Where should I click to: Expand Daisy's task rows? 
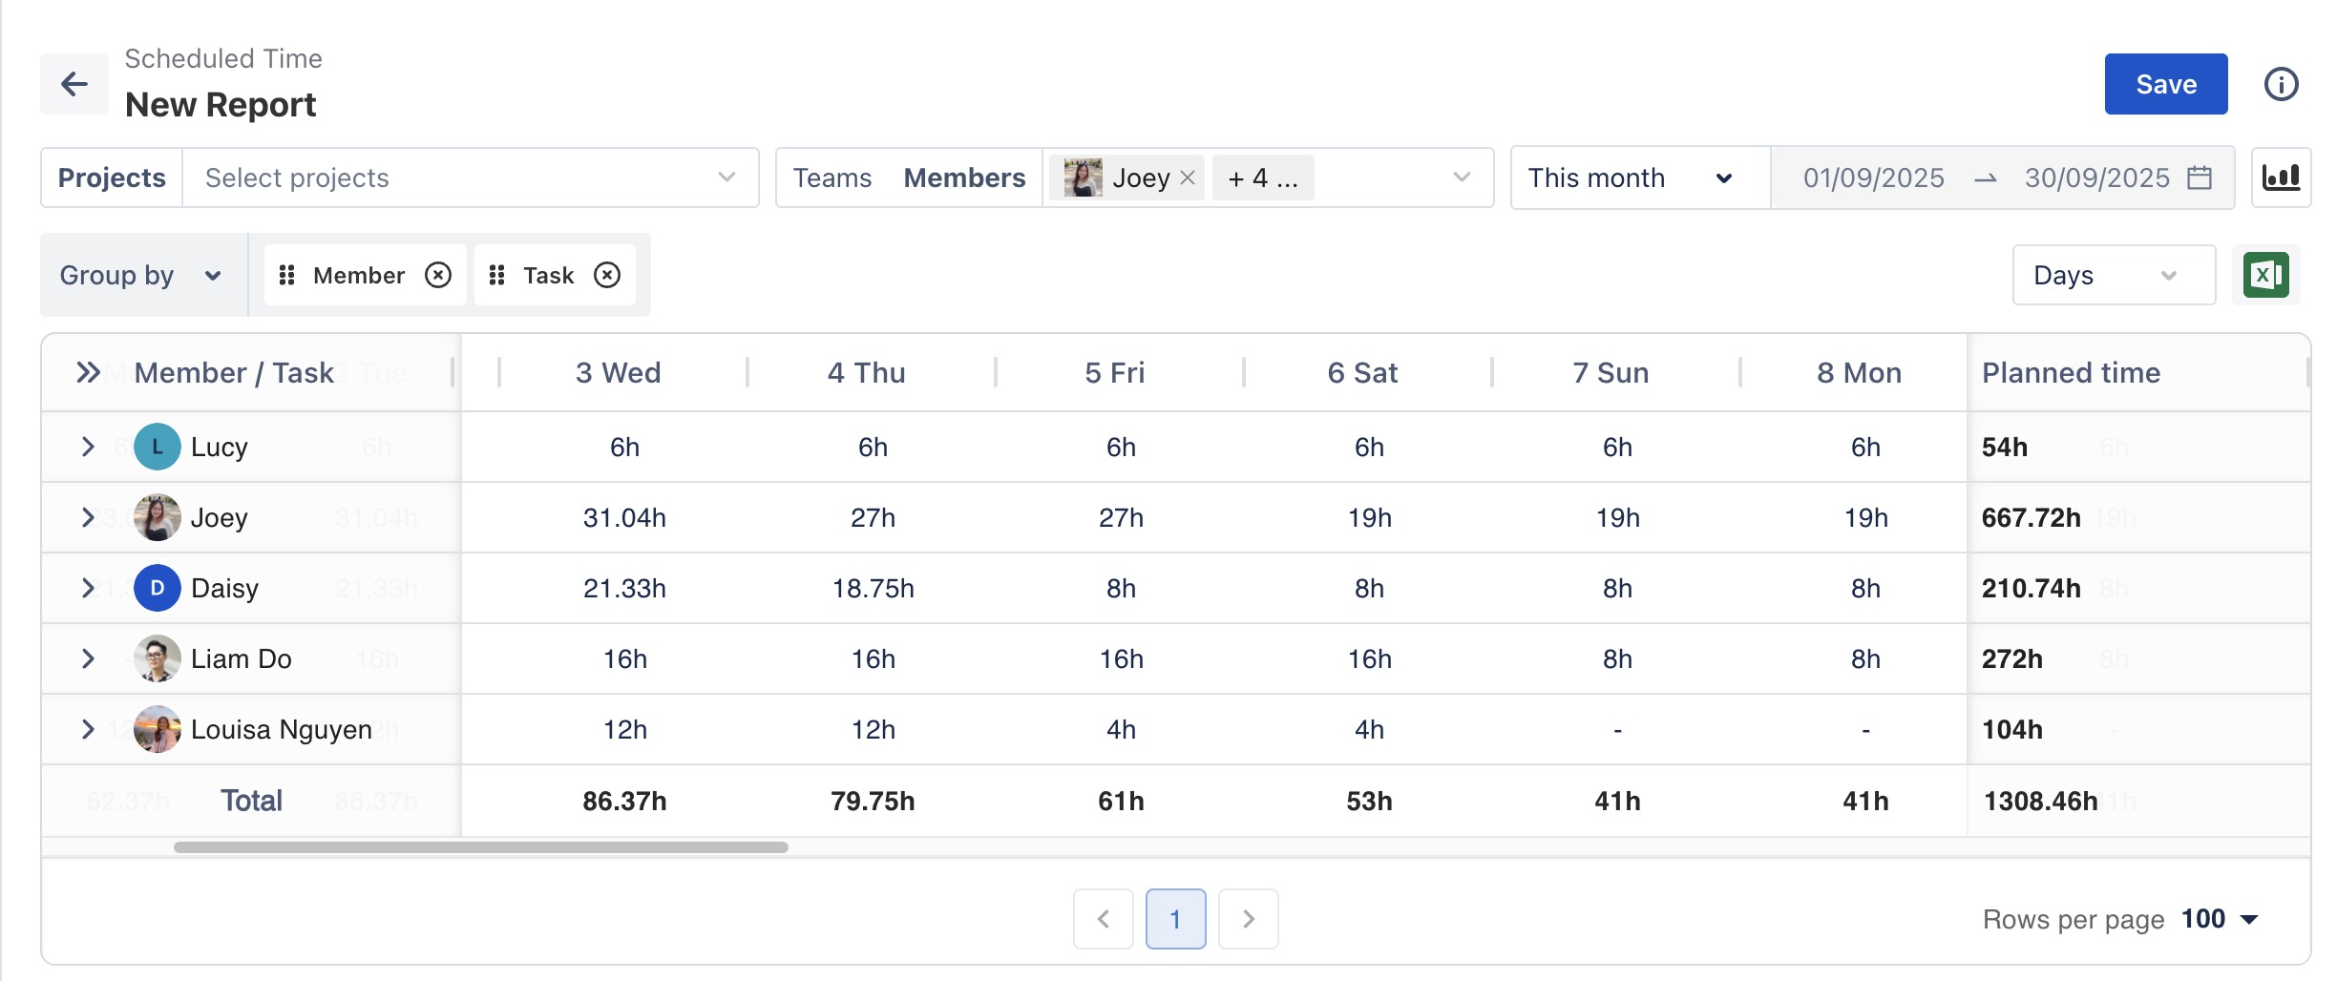tap(88, 588)
